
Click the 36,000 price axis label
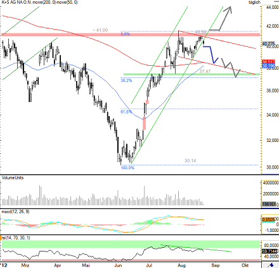(273, 91)
